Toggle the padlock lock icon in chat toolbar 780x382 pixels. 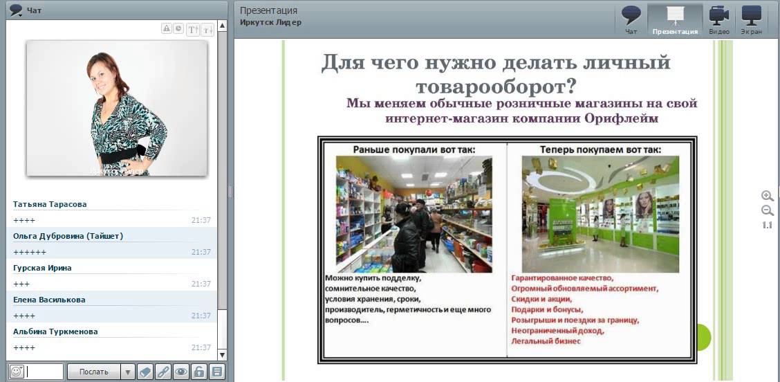tap(198, 372)
